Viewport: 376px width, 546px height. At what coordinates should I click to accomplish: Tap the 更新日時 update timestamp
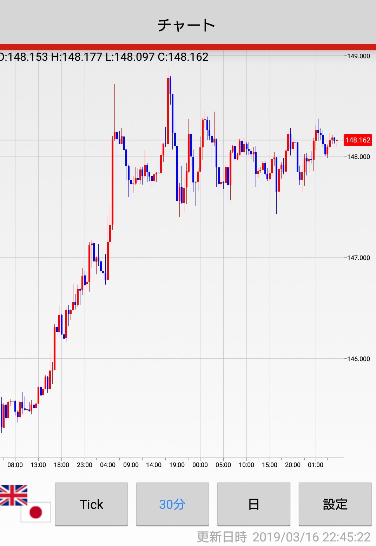pyautogui.click(x=284, y=537)
